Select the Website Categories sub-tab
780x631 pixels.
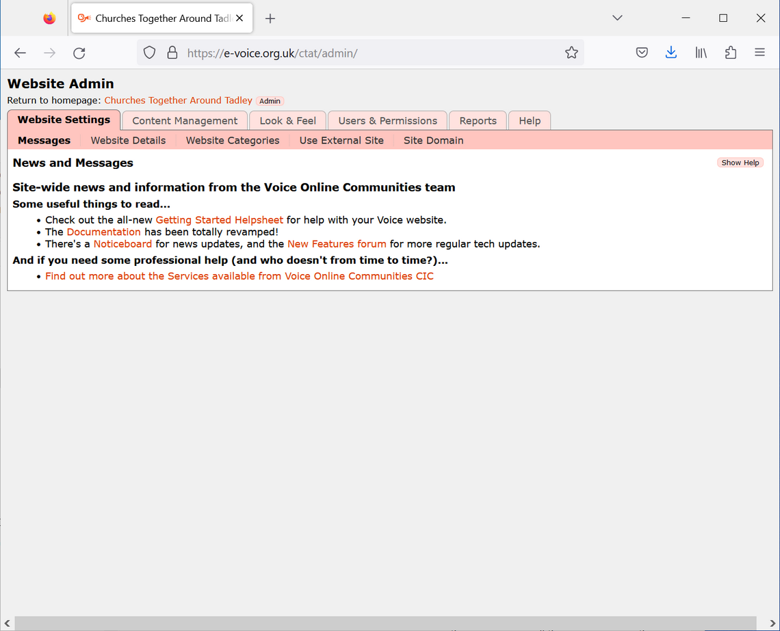233,141
